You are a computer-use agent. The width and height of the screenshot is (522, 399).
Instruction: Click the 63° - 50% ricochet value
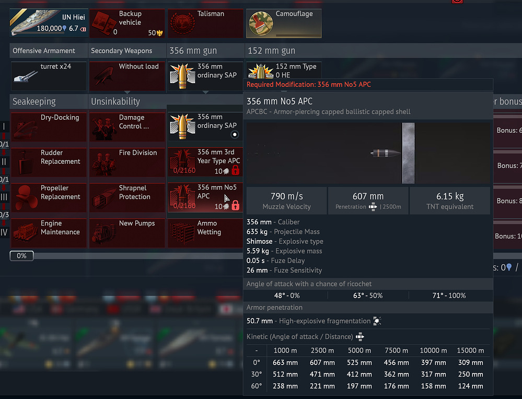coord(368,296)
